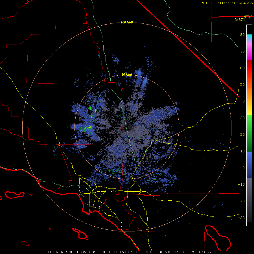Click the 50 NMI range ring label
254x254 pixels.
pos(127,75)
